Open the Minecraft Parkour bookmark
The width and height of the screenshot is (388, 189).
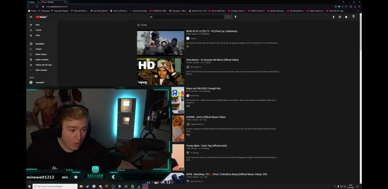[80, 11]
